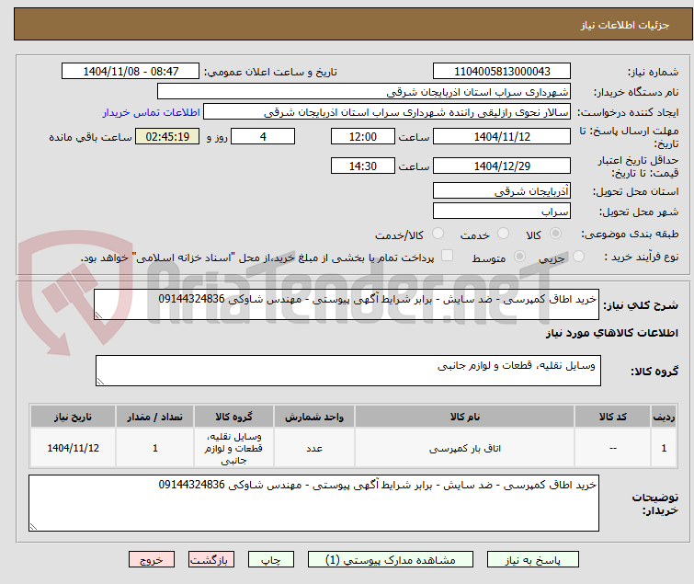Click the 'گروه کالا' textbox

click(x=348, y=371)
